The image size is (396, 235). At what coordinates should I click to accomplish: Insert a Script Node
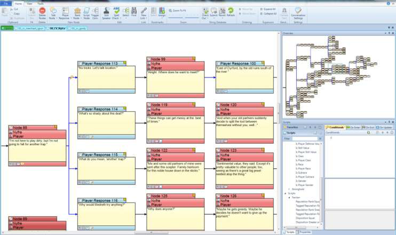pos(86,11)
